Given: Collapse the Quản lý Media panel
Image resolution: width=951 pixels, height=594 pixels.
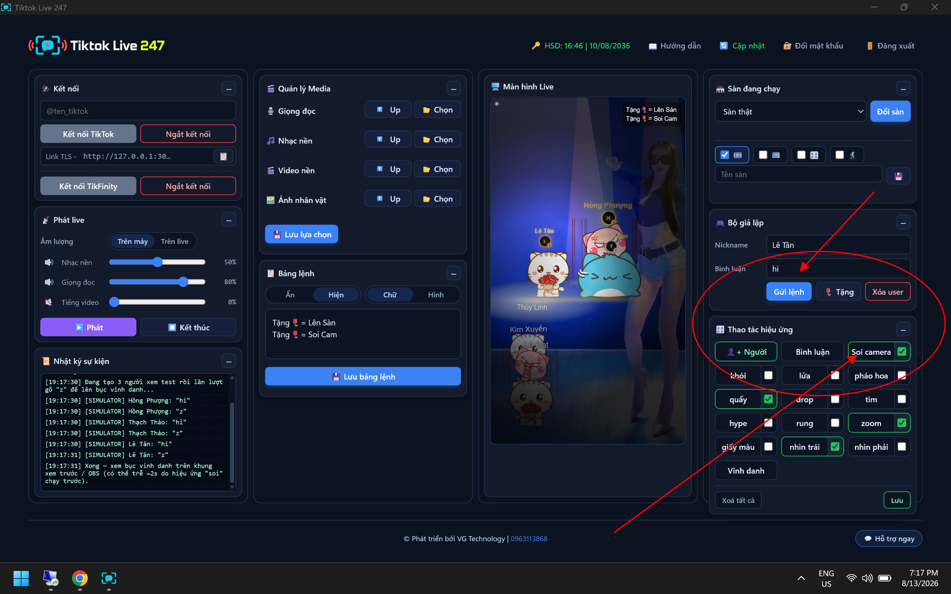Looking at the screenshot, I should [453, 89].
